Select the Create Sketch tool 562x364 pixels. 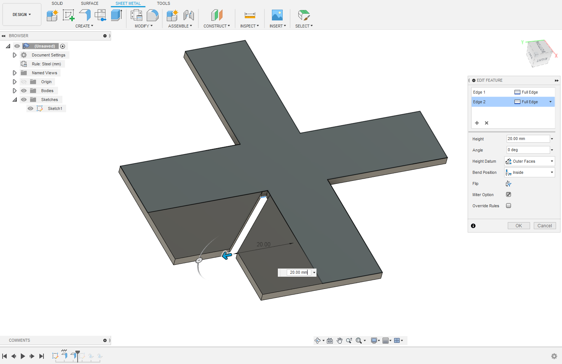click(x=68, y=15)
